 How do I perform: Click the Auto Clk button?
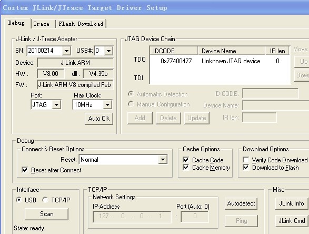tap(99, 119)
